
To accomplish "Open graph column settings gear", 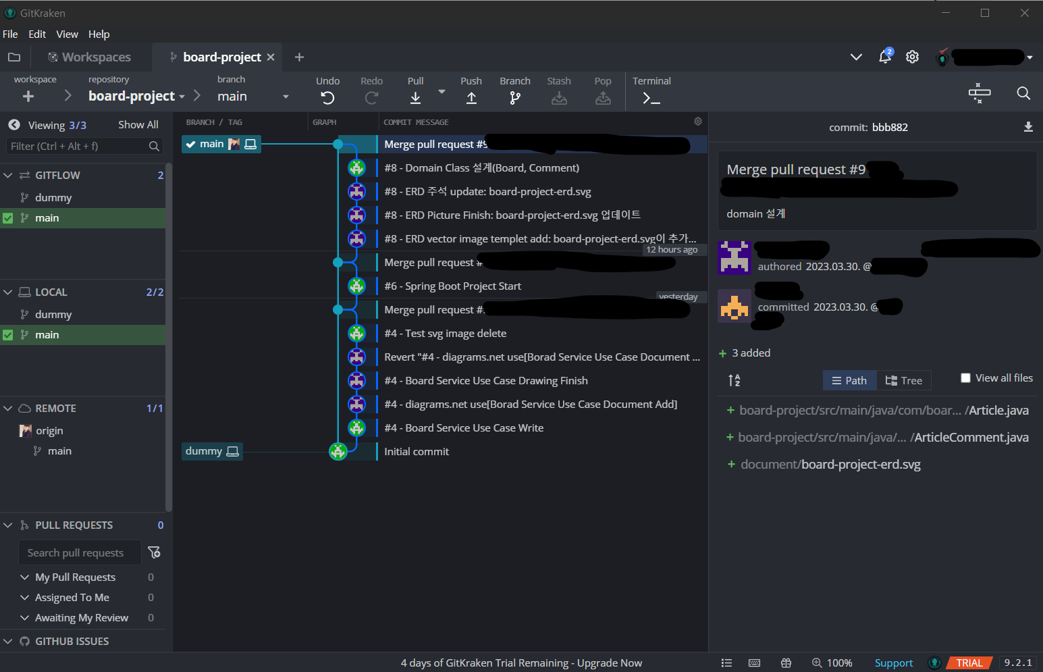I will point(698,122).
